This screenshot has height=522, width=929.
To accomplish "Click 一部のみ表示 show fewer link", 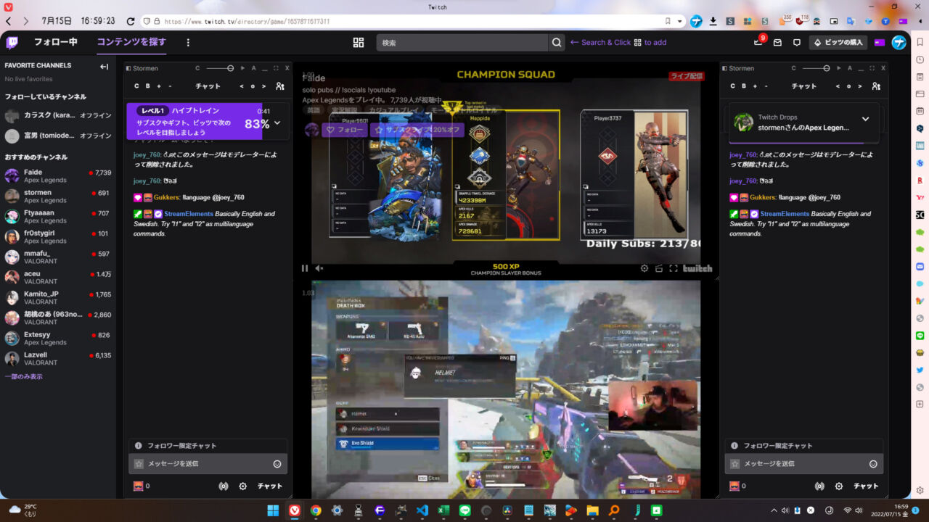I will coord(24,376).
